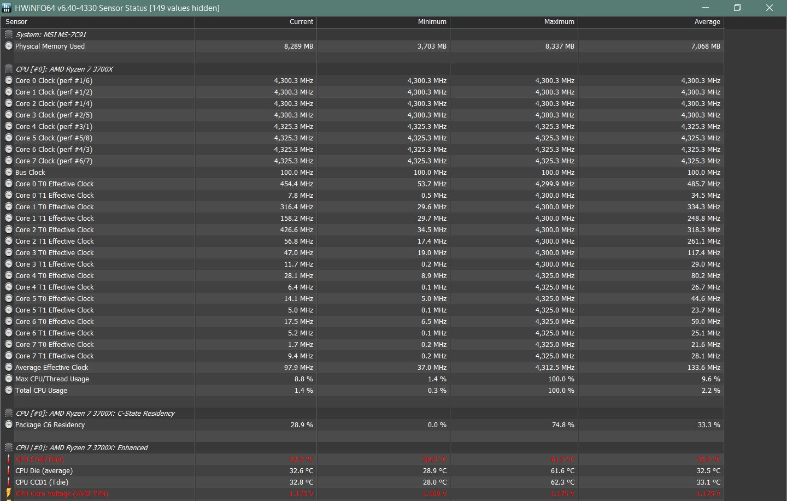This screenshot has width=787, height=501.
Task: Click icon beside Package C6 Residency
Action: pyautogui.click(x=8, y=425)
